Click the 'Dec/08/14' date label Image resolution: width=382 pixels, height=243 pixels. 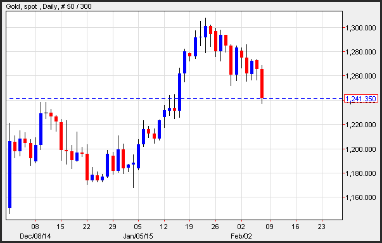tap(35, 236)
